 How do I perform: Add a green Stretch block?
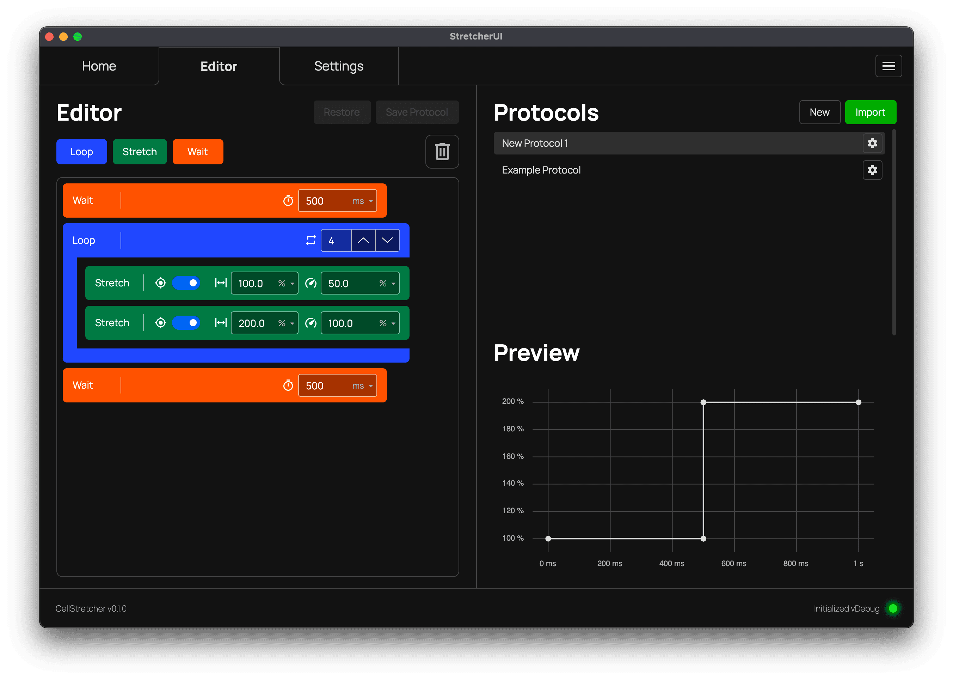tap(140, 152)
